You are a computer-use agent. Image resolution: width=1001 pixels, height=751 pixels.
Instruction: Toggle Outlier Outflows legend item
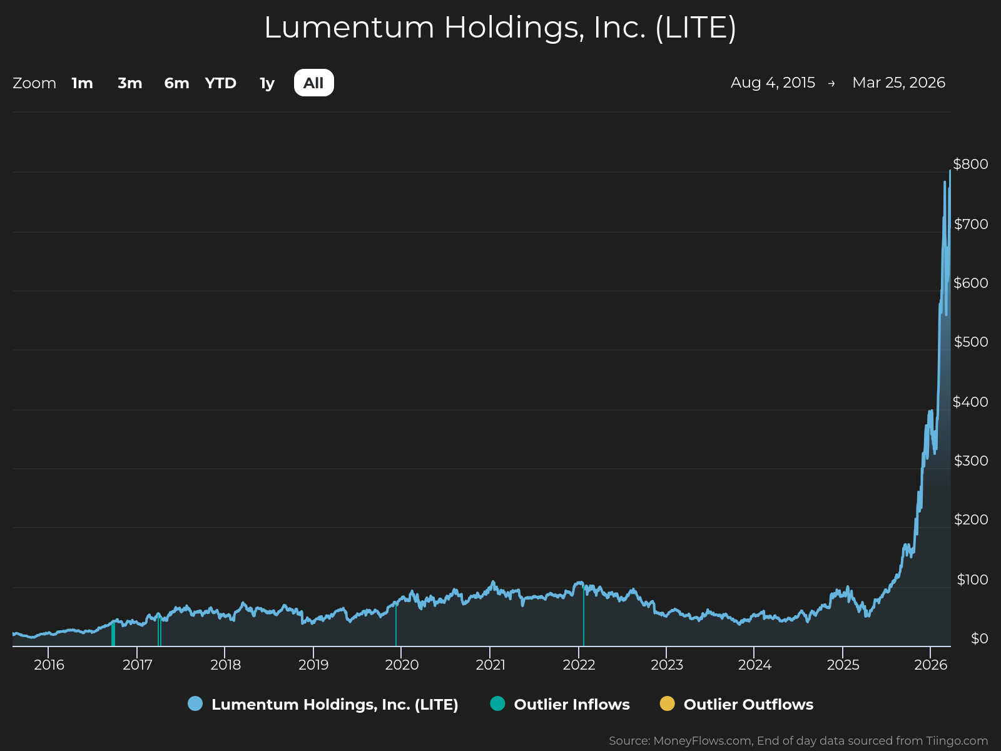[x=736, y=704]
